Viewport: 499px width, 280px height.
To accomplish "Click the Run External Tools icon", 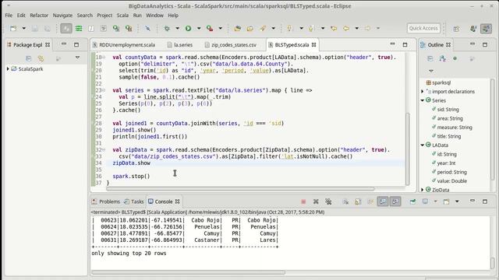I will click(210, 29).
